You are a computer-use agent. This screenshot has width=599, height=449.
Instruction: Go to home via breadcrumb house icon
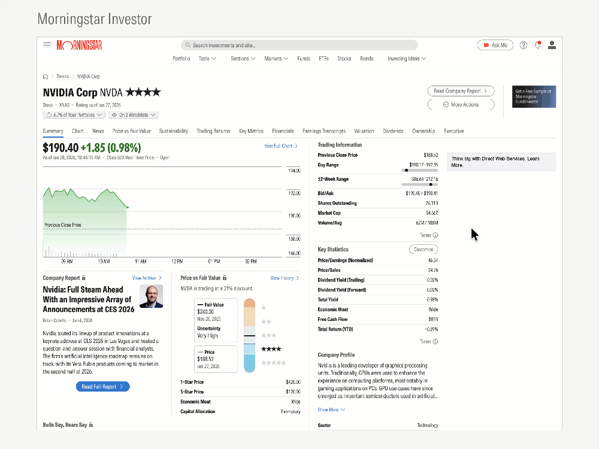(46, 77)
